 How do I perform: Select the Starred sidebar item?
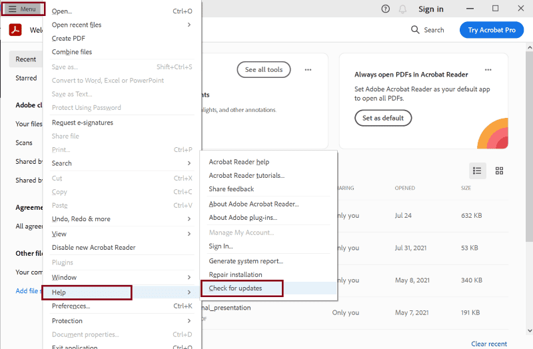pyautogui.click(x=26, y=78)
